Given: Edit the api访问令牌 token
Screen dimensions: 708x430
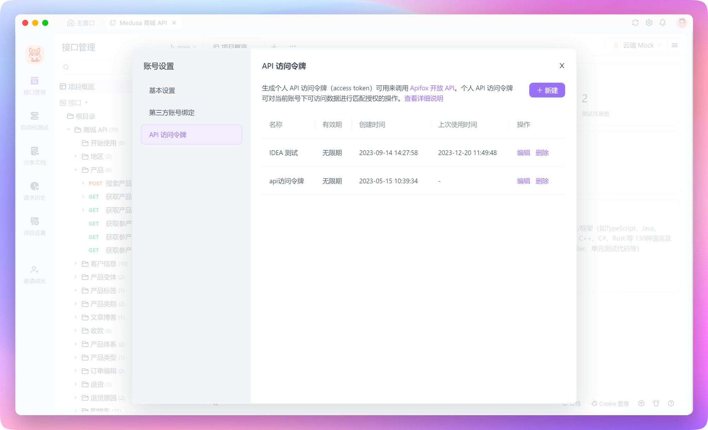Looking at the screenshot, I should pos(523,181).
